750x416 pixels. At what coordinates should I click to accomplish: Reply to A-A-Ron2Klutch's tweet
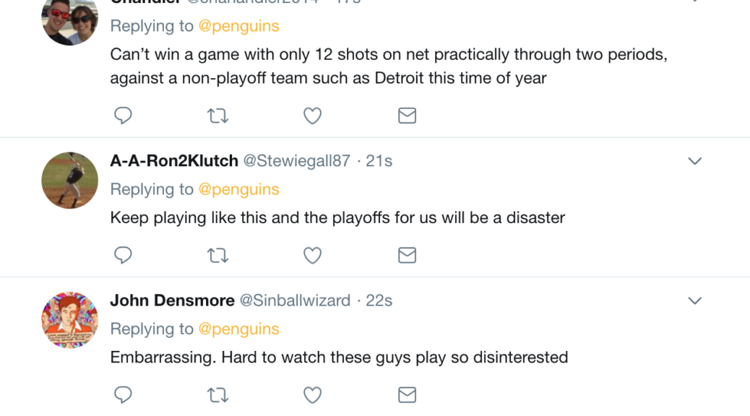click(124, 255)
